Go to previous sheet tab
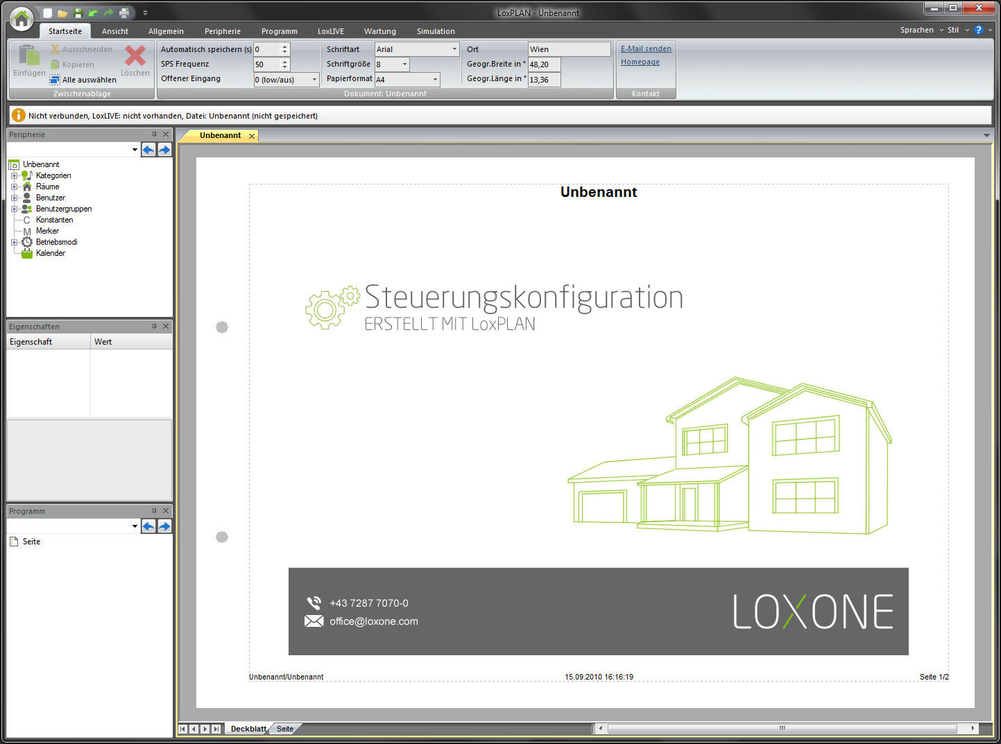 point(194,729)
